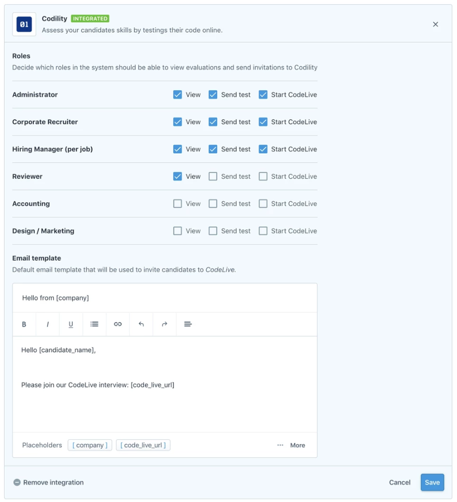Apply bold formatting in the email editor
457x502 pixels.
pyautogui.click(x=24, y=324)
